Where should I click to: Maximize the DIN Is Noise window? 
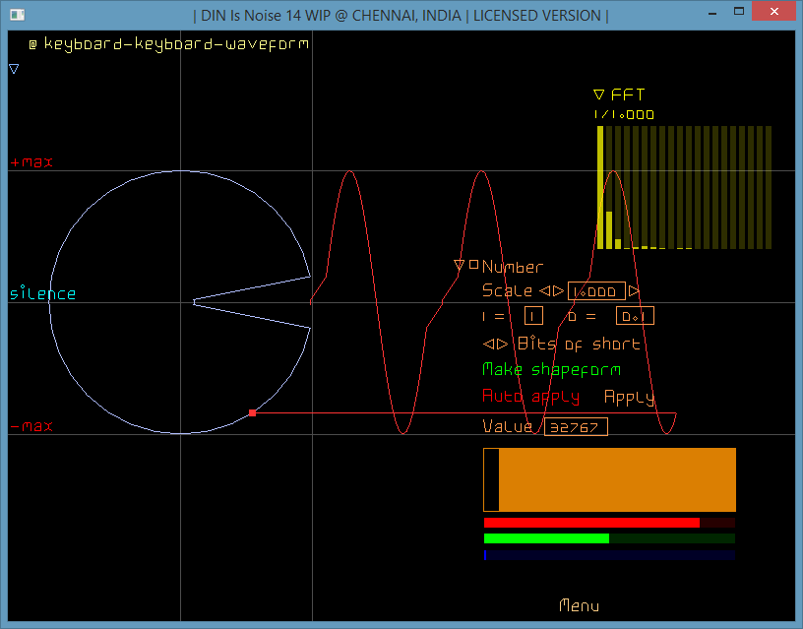click(x=739, y=11)
